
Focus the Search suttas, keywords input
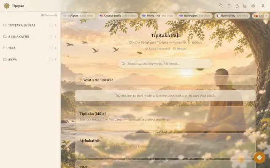(x=165, y=63)
